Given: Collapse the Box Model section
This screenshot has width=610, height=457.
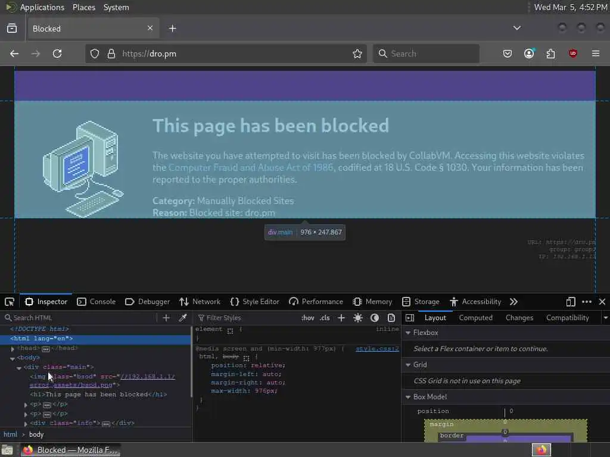Looking at the screenshot, I should click(x=408, y=397).
